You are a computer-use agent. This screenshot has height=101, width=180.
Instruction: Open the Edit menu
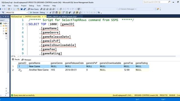[x=3, y=6]
